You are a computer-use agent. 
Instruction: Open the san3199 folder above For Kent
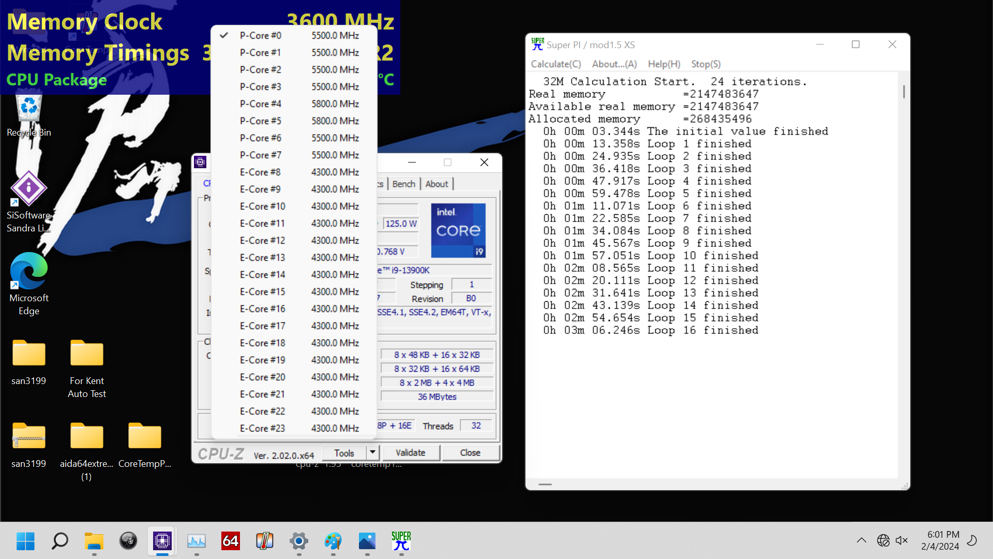coord(29,362)
